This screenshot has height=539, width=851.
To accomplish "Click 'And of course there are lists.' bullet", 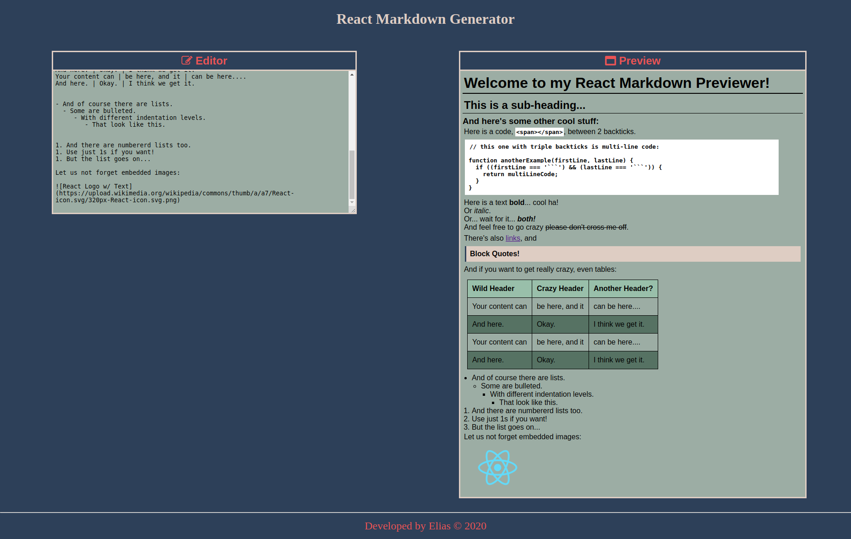I will click(518, 378).
